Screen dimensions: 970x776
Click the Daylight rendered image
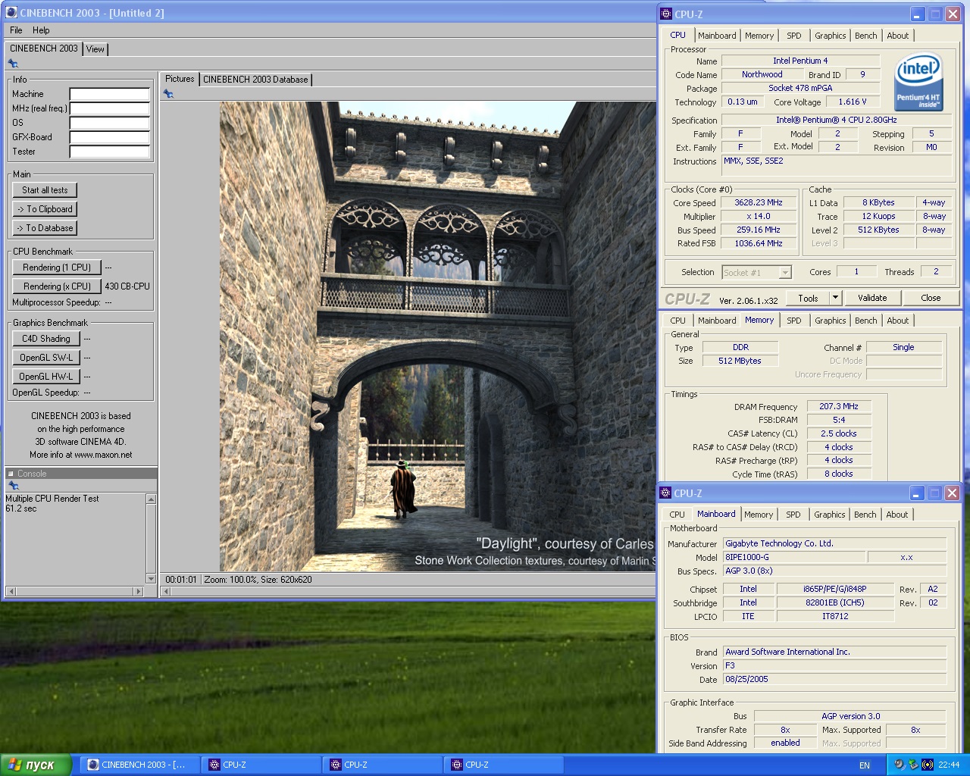[438, 336]
